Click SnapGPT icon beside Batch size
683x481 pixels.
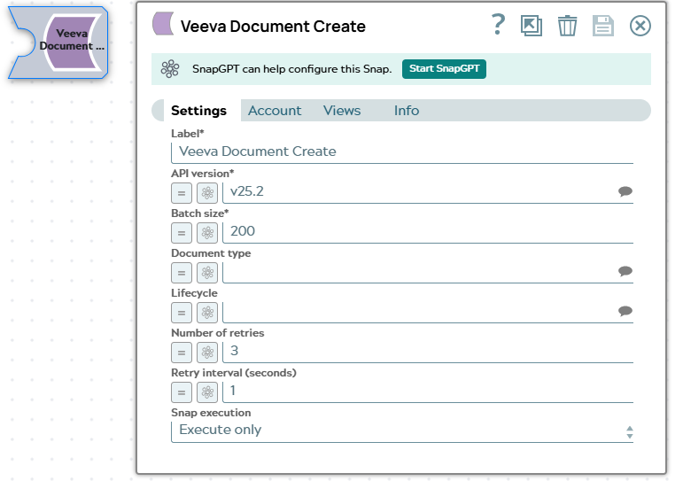click(x=207, y=233)
